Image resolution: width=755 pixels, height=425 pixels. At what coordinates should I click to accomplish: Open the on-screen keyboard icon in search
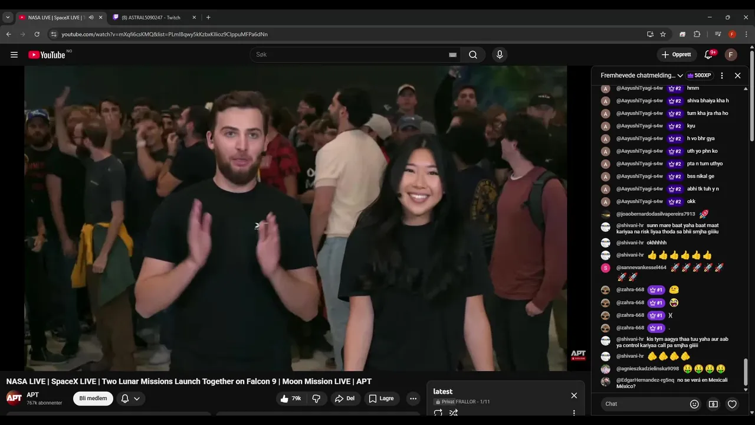click(453, 55)
